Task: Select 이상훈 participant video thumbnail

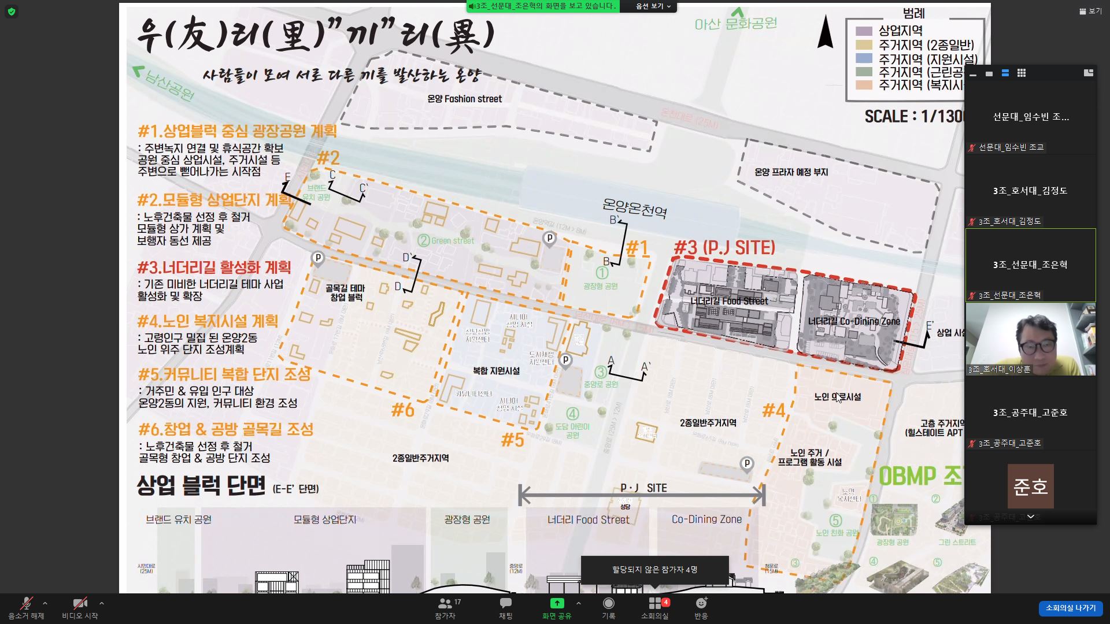Action: coord(1030,339)
